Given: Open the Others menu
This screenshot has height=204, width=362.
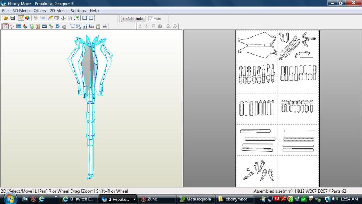Looking at the screenshot, I should 40,11.
